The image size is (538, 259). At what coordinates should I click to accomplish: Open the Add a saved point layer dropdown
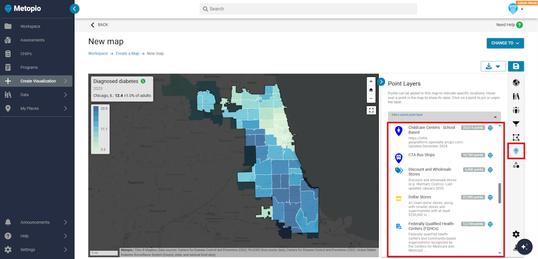point(444,116)
